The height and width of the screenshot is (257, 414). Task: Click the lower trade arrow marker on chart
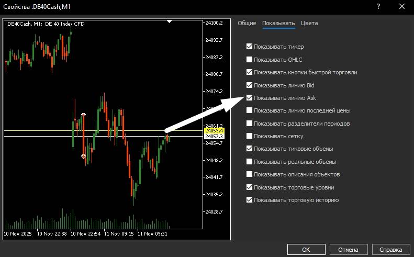[x=83, y=156]
